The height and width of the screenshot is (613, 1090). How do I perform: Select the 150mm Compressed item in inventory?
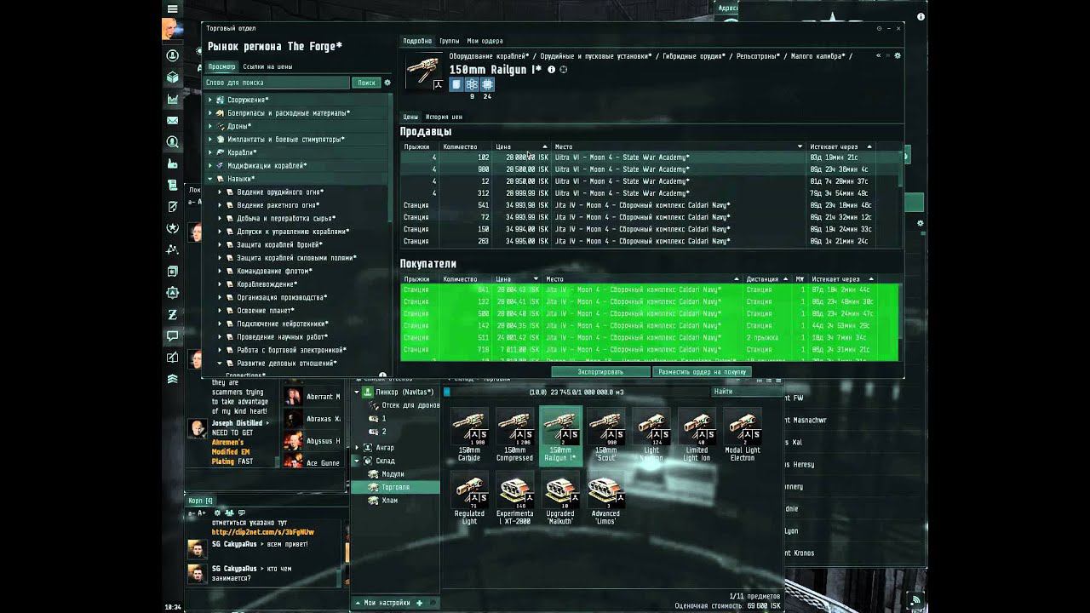[x=514, y=434]
